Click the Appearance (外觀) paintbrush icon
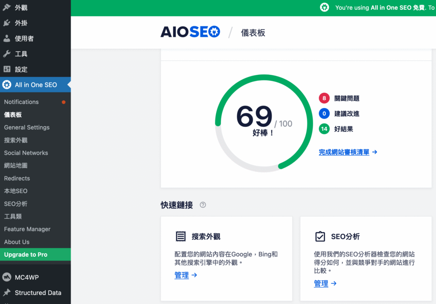Image resolution: width=436 pixels, height=304 pixels. pyautogui.click(x=7, y=7)
